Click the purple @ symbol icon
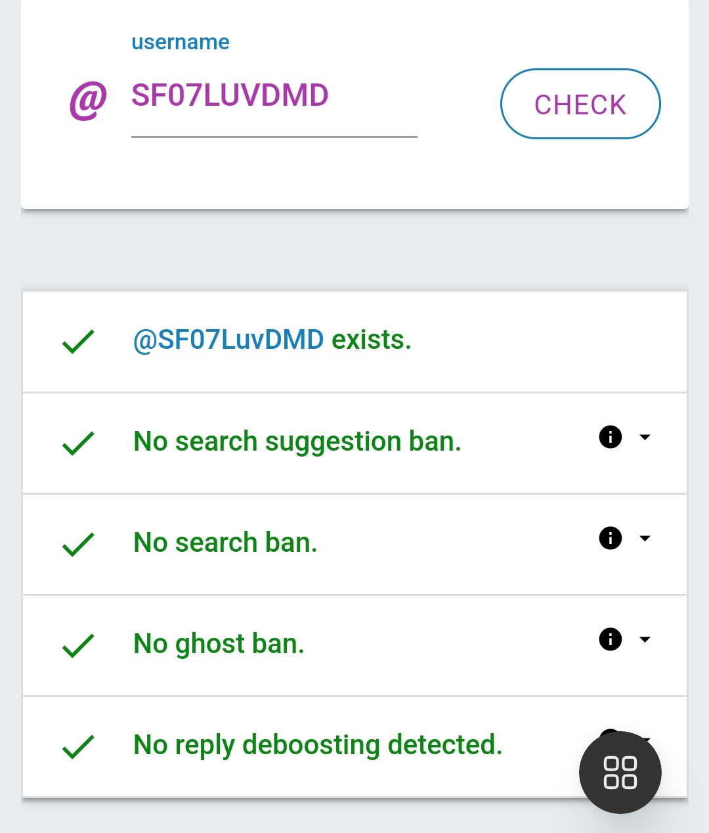Screen dimensions: 709x833 [x=88, y=101]
